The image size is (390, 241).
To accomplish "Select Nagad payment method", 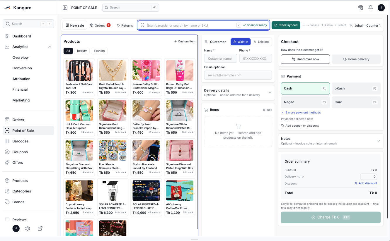I will (x=305, y=102).
